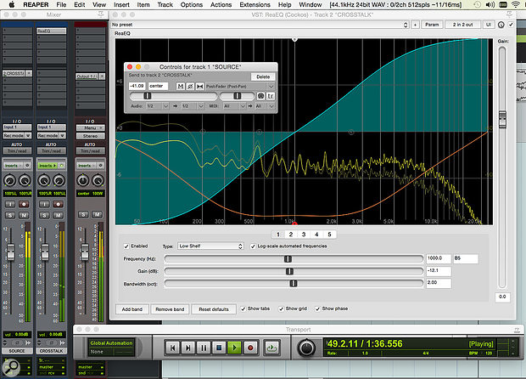Toggle FX bypass on the CROSSTALK inserts
This screenshot has height=379, width=526.
[61, 166]
